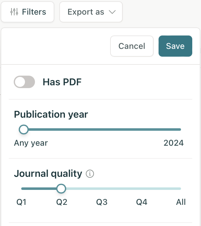Click the Filters button label
The width and height of the screenshot is (201, 226).
[34, 12]
